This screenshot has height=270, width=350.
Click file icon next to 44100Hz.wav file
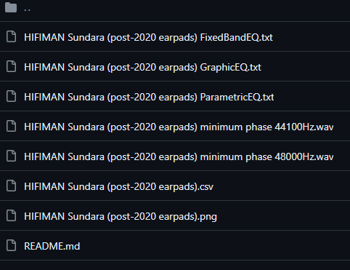coord(11,127)
